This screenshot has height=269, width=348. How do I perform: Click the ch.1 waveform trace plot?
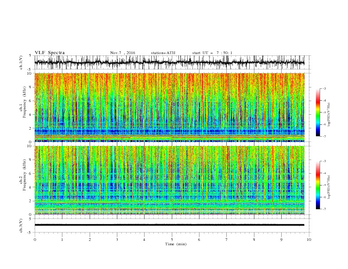pos(169,62)
